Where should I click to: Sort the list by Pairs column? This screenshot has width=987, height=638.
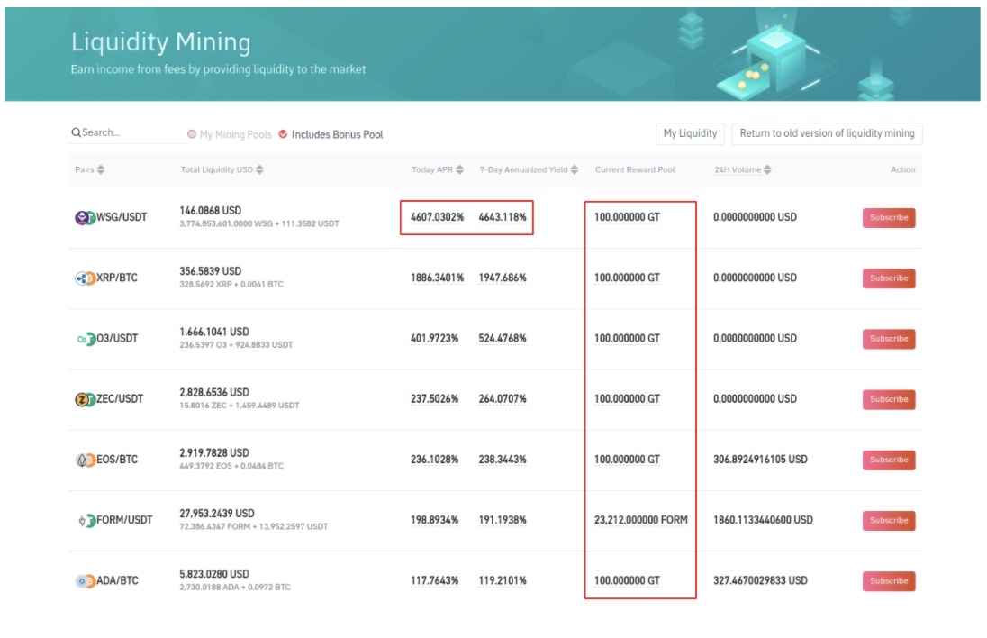tap(101, 170)
